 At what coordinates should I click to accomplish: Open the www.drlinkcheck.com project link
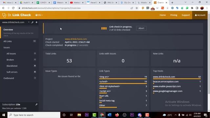pyautogui.click(x=76, y=39)
